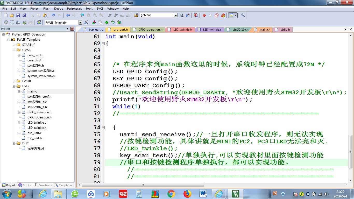Pin the Project panel open
The width and height of the screenshot is (354, 199).
[68, 29]
